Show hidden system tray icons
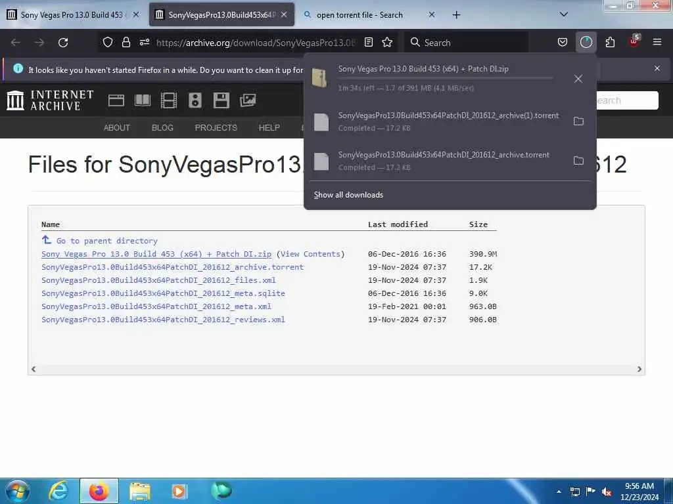Viewport: 673px width, 504px height. pyautogui.click(x=559, y=492)
